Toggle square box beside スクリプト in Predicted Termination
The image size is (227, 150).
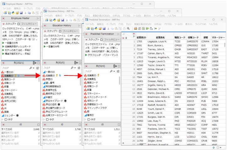point(101,40)
